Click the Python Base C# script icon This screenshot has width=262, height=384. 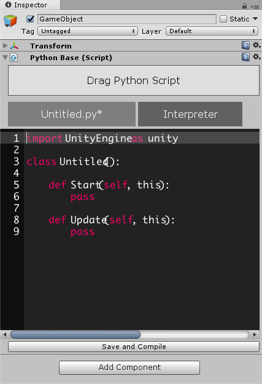(x=14, y=58)
